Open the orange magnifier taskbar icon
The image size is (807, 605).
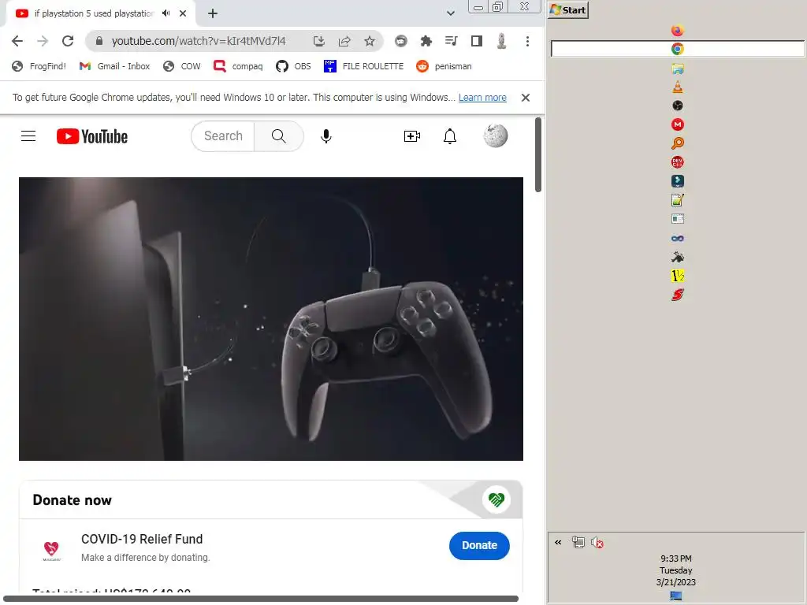point(677,143)
